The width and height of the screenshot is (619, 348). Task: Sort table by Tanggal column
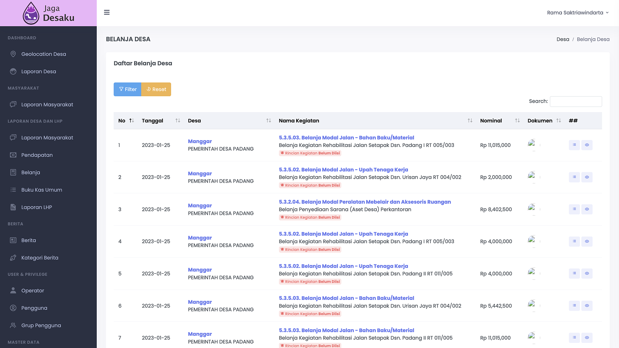pyautogui.click(x=160, y=121)
